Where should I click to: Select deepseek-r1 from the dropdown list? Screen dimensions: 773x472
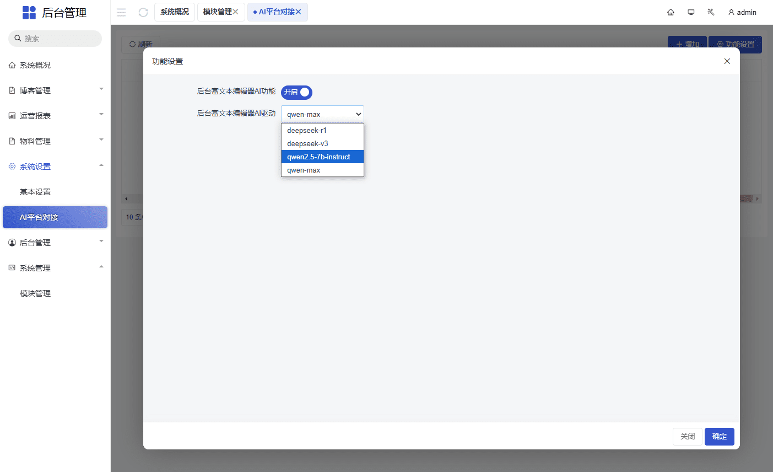(x=307, y=131)
